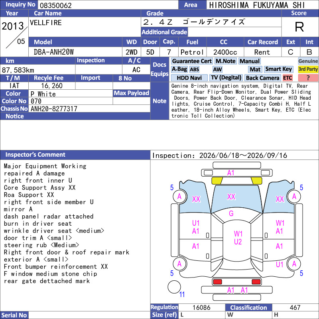Toggle the Back Camera equipment tag
The image size is (319, 319).
point(262,78)
